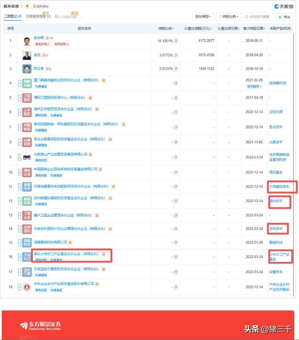Screen dimensions: 299x340
Task: Expand the 股权融资 tag dropdown in row 4
Action: pyautogui.click(x=254, y=86)
